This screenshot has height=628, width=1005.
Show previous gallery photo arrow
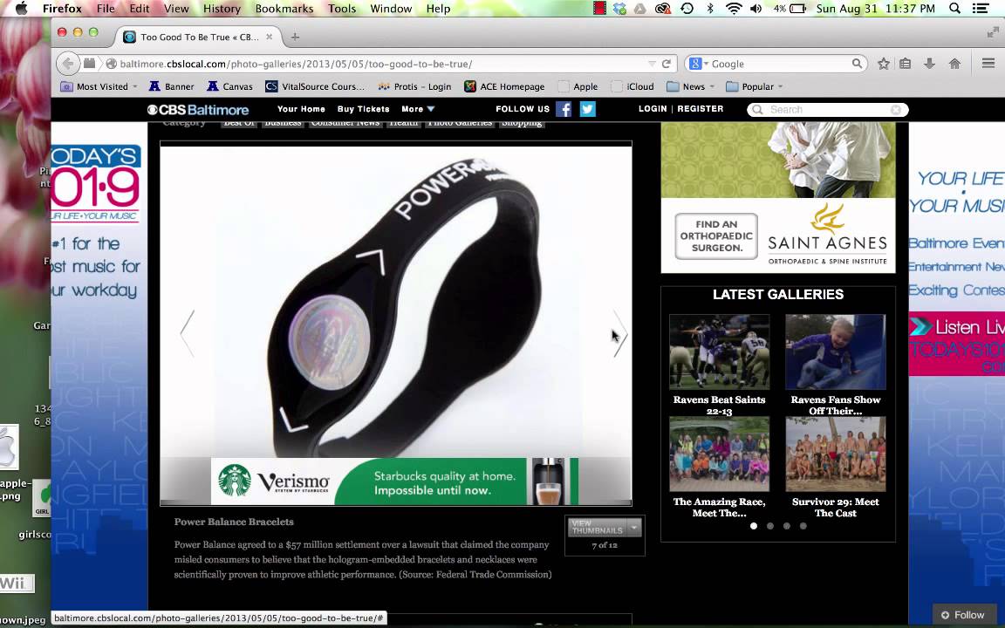coord(188,332)
